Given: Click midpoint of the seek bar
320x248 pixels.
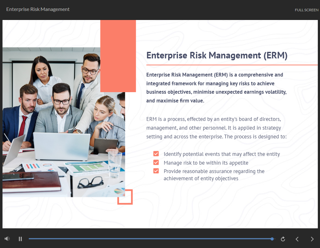Looking at the screenshot, I should coord(152,239).
